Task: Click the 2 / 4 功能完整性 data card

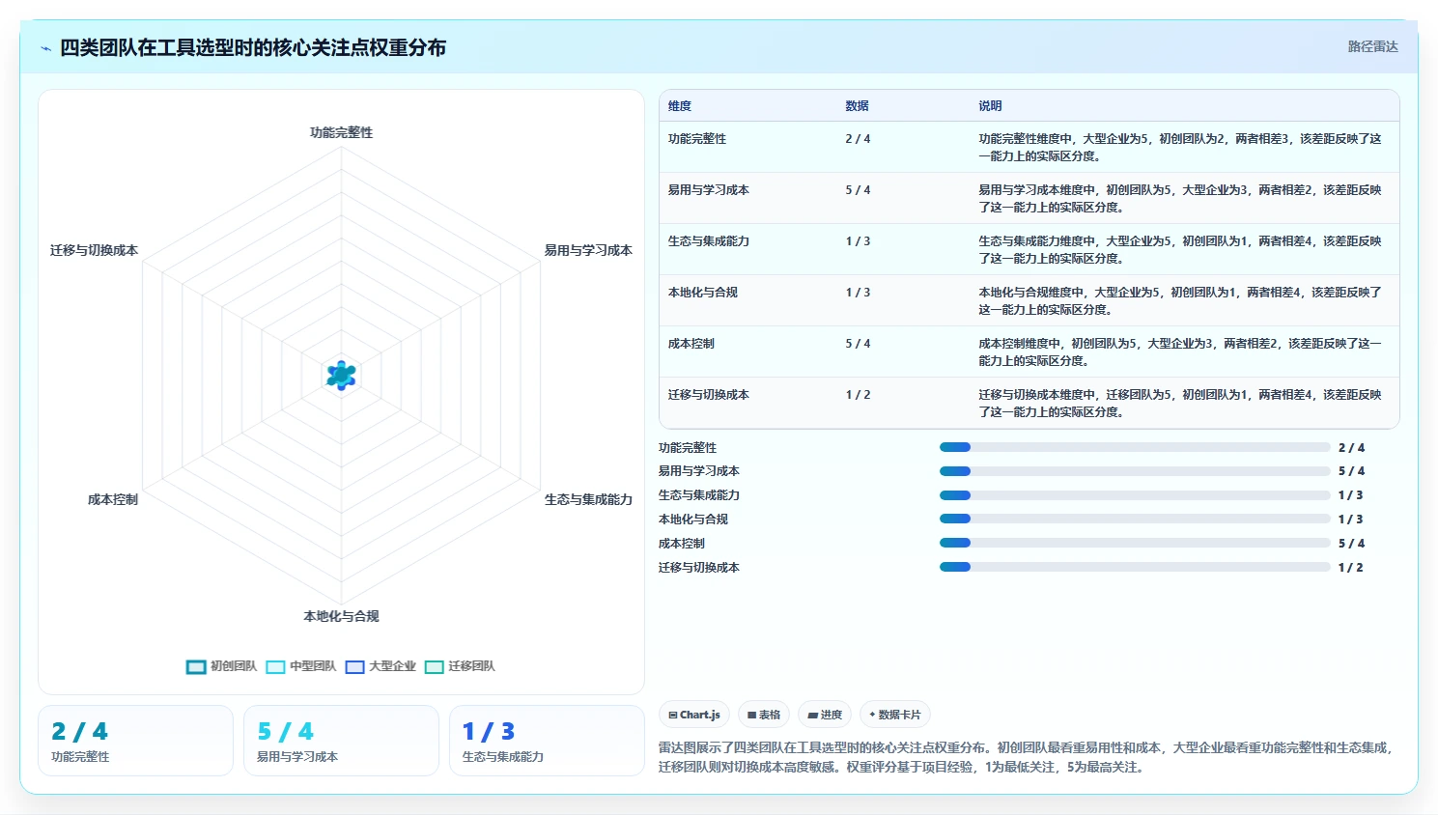Action: point(135,741)
